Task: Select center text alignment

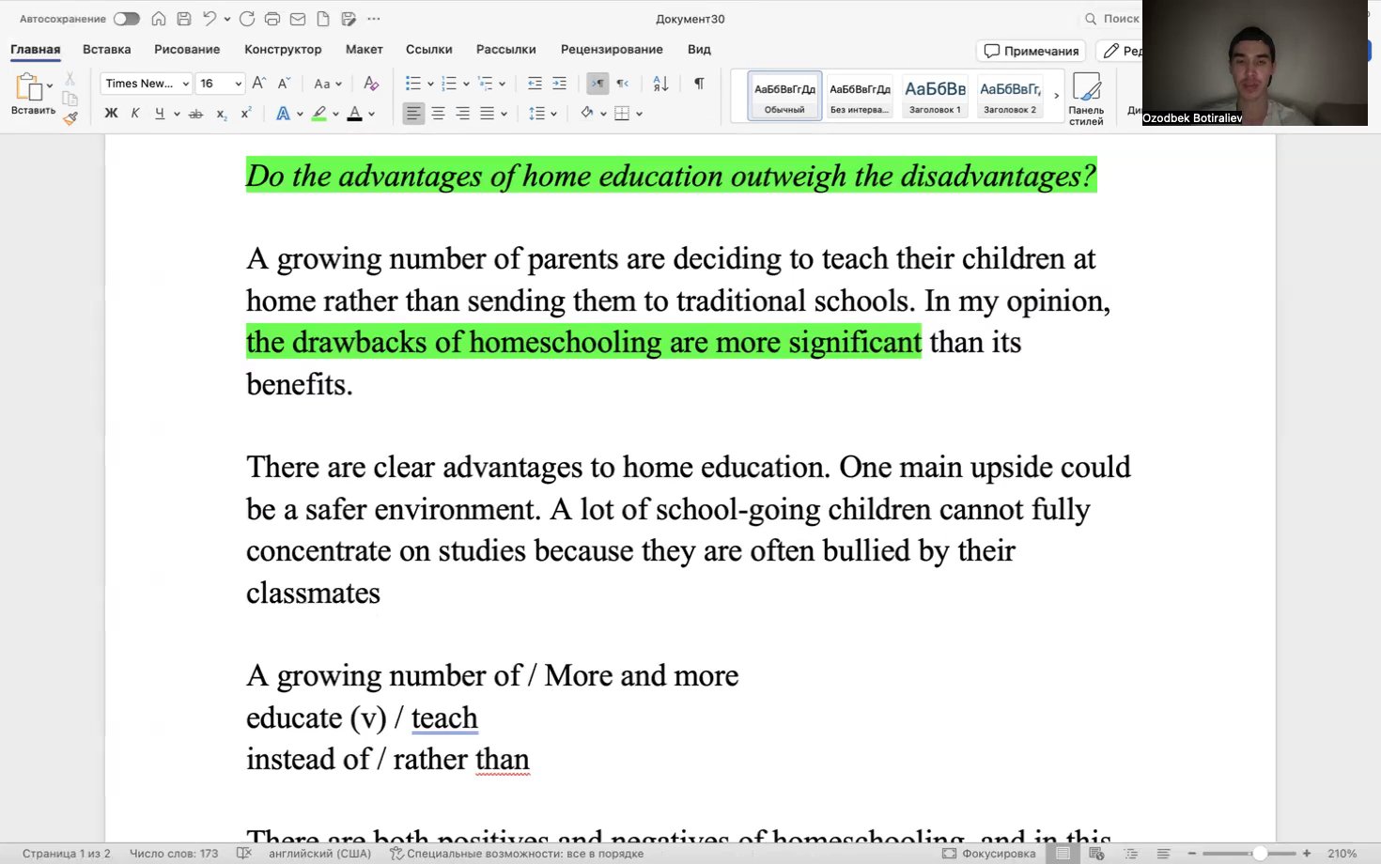Action: point(438,114)
